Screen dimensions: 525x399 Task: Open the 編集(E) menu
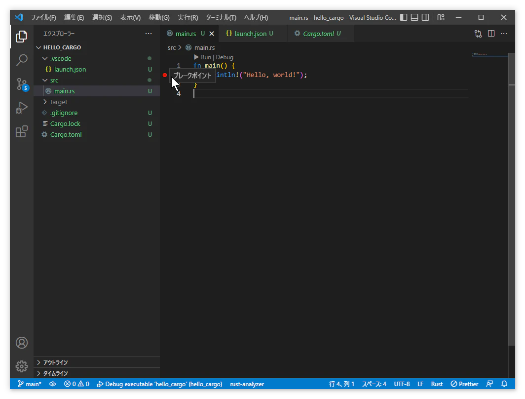coord(74,17)
